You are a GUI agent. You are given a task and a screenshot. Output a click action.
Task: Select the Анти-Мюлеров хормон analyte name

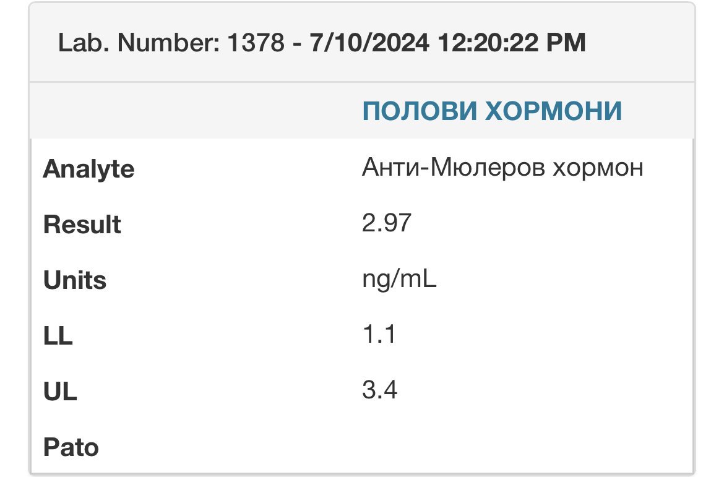[x=502, y=168]
